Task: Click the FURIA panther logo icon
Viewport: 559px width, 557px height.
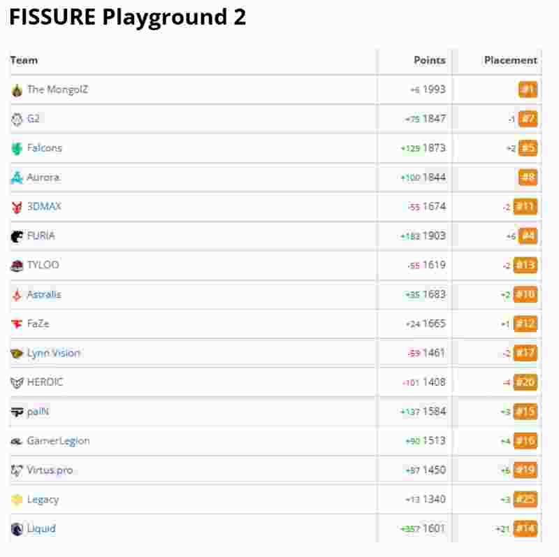Action: point(17,236)
